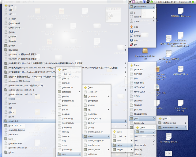
Task: Expand the root / drive submenu arrow
Action: click(x=154, y=12)
